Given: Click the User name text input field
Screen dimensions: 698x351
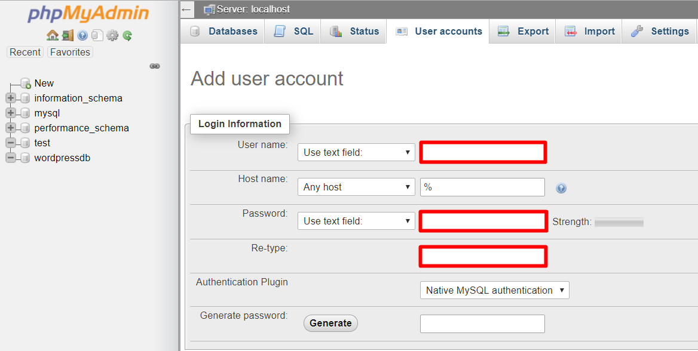Looking at the screenshot, I should 483,152.
